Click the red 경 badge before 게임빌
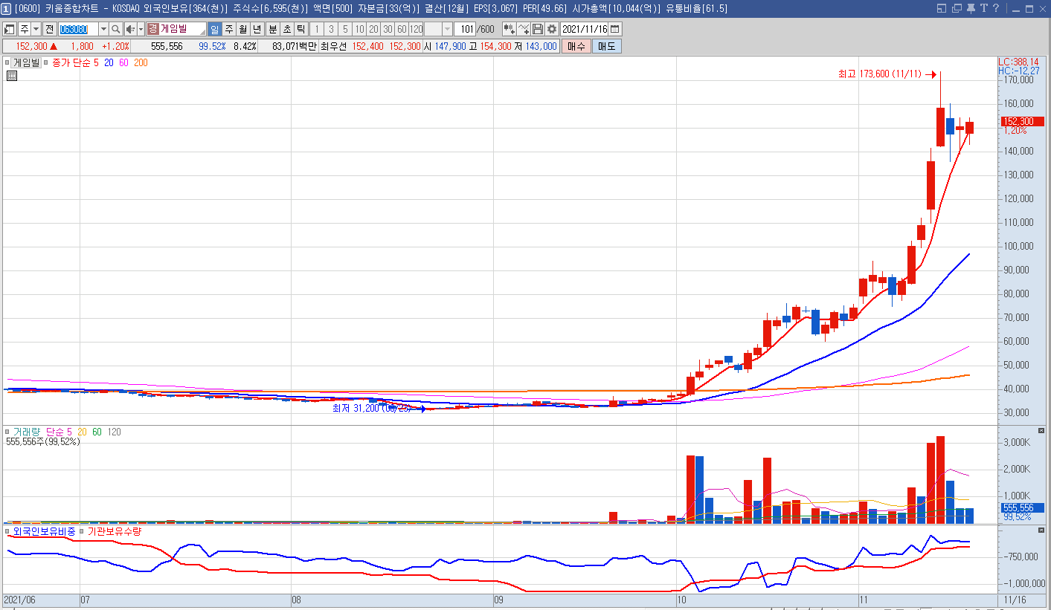The height and width of the screenshot is (610, 1051). pyautogui.click(x=152, y=29)
